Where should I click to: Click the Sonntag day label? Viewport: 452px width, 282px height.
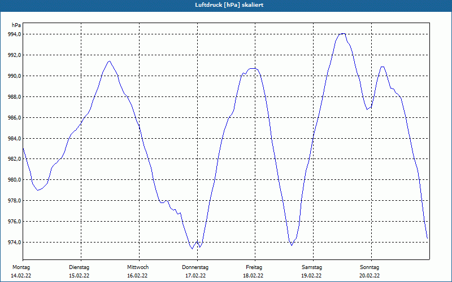coord(370,267)
